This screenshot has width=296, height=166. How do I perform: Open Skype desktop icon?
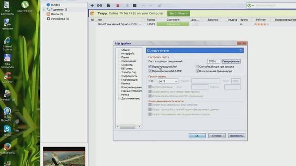click(7, 130)
